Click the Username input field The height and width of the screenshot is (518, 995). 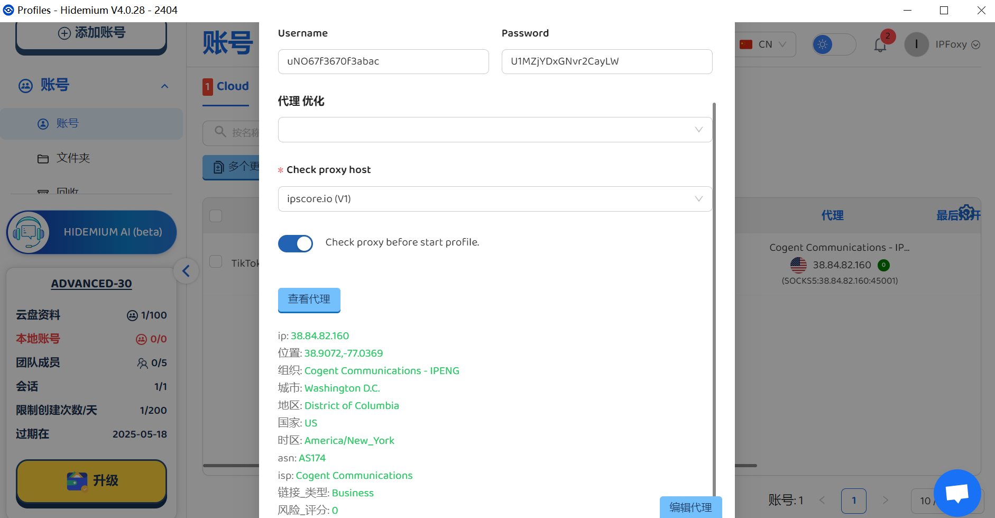point(383,61)
